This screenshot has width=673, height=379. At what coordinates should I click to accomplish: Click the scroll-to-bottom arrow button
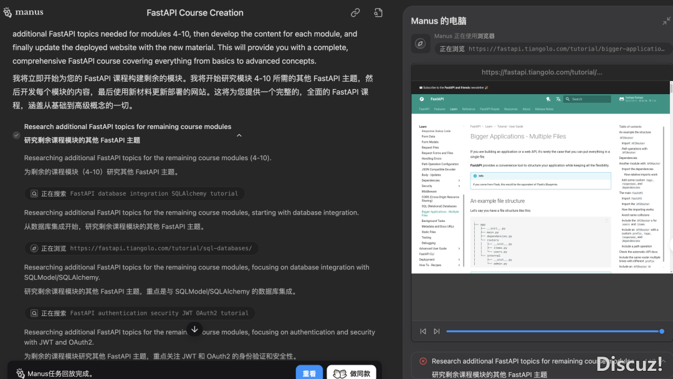tap(195, 329)
